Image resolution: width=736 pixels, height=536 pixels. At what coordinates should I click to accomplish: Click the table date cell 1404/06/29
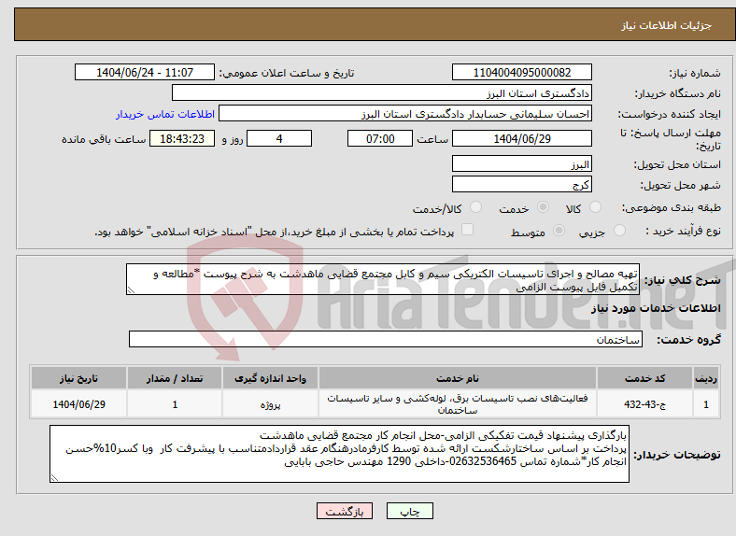[78, 404]
